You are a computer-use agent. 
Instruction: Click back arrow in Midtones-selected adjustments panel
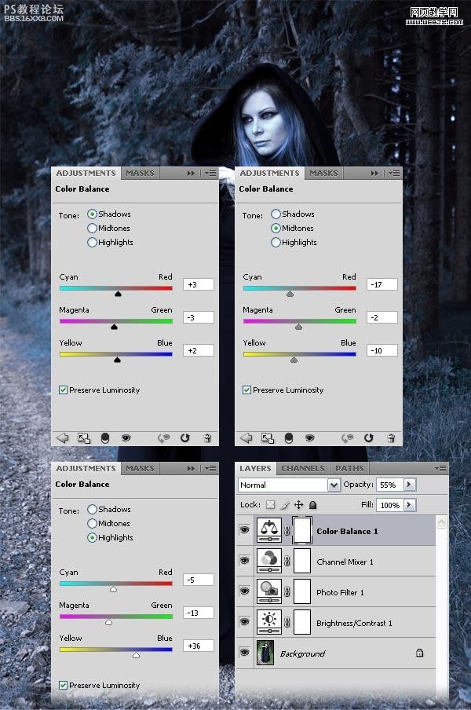click(x=246, y=438)
